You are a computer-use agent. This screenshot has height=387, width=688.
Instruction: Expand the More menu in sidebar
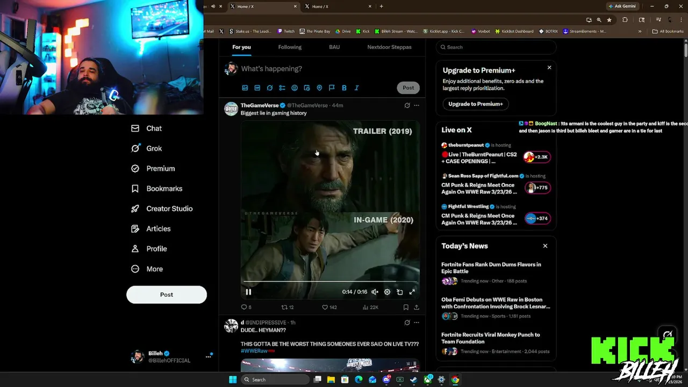point(147,269)
